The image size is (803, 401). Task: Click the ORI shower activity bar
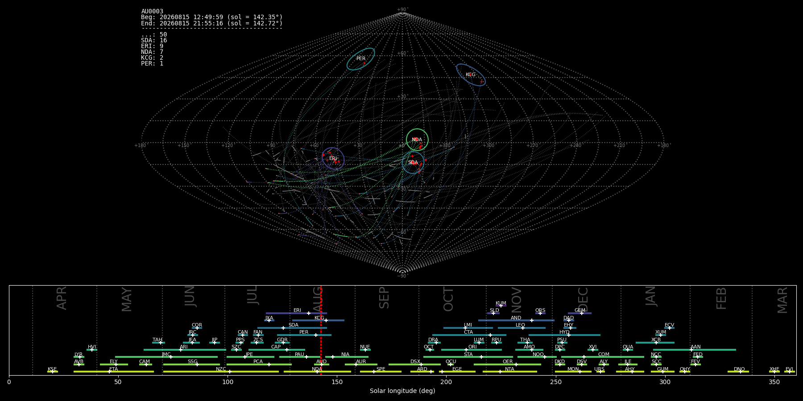[x=472, y=350]
